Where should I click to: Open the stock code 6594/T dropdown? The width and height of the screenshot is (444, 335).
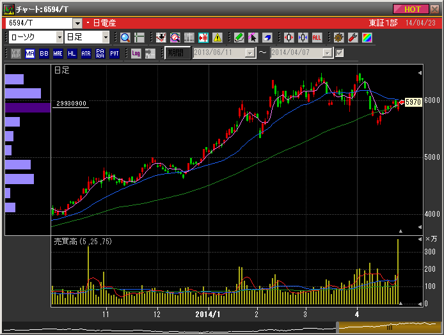(x=77, y=23)
